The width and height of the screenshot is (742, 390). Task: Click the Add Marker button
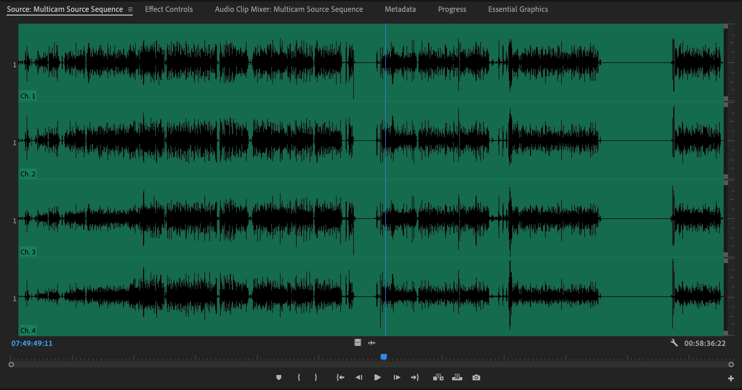[x=279, y=377]
